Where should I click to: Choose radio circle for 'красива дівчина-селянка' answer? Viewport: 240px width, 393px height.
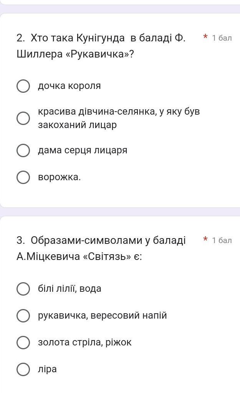click(x=23, y=118)
